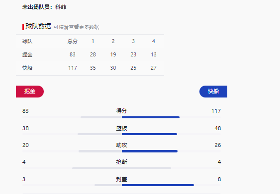Click the 抢断 comparison bar
280x194 pixels.
click(x=122, y=168)
